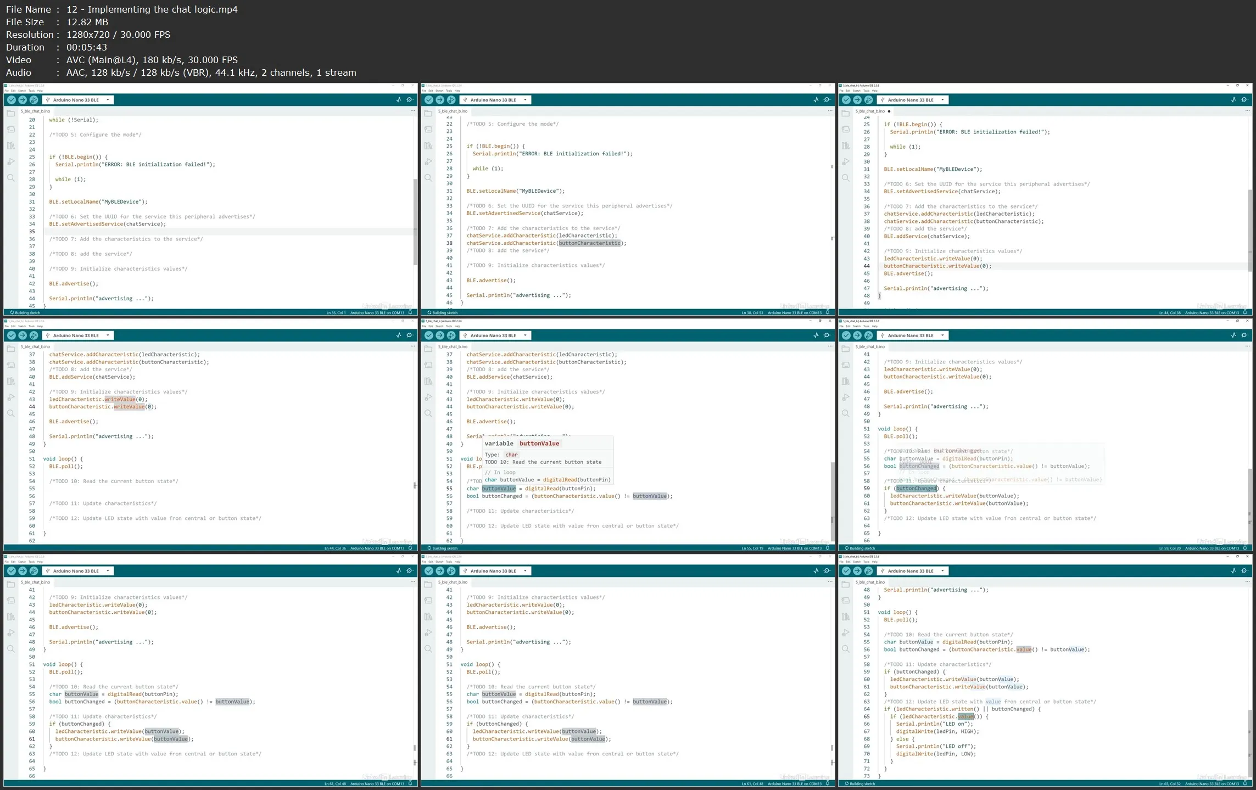1256x790 pixels.
Task: Click Upload arrow icon in first frame
Action: (x=23, y=100)
